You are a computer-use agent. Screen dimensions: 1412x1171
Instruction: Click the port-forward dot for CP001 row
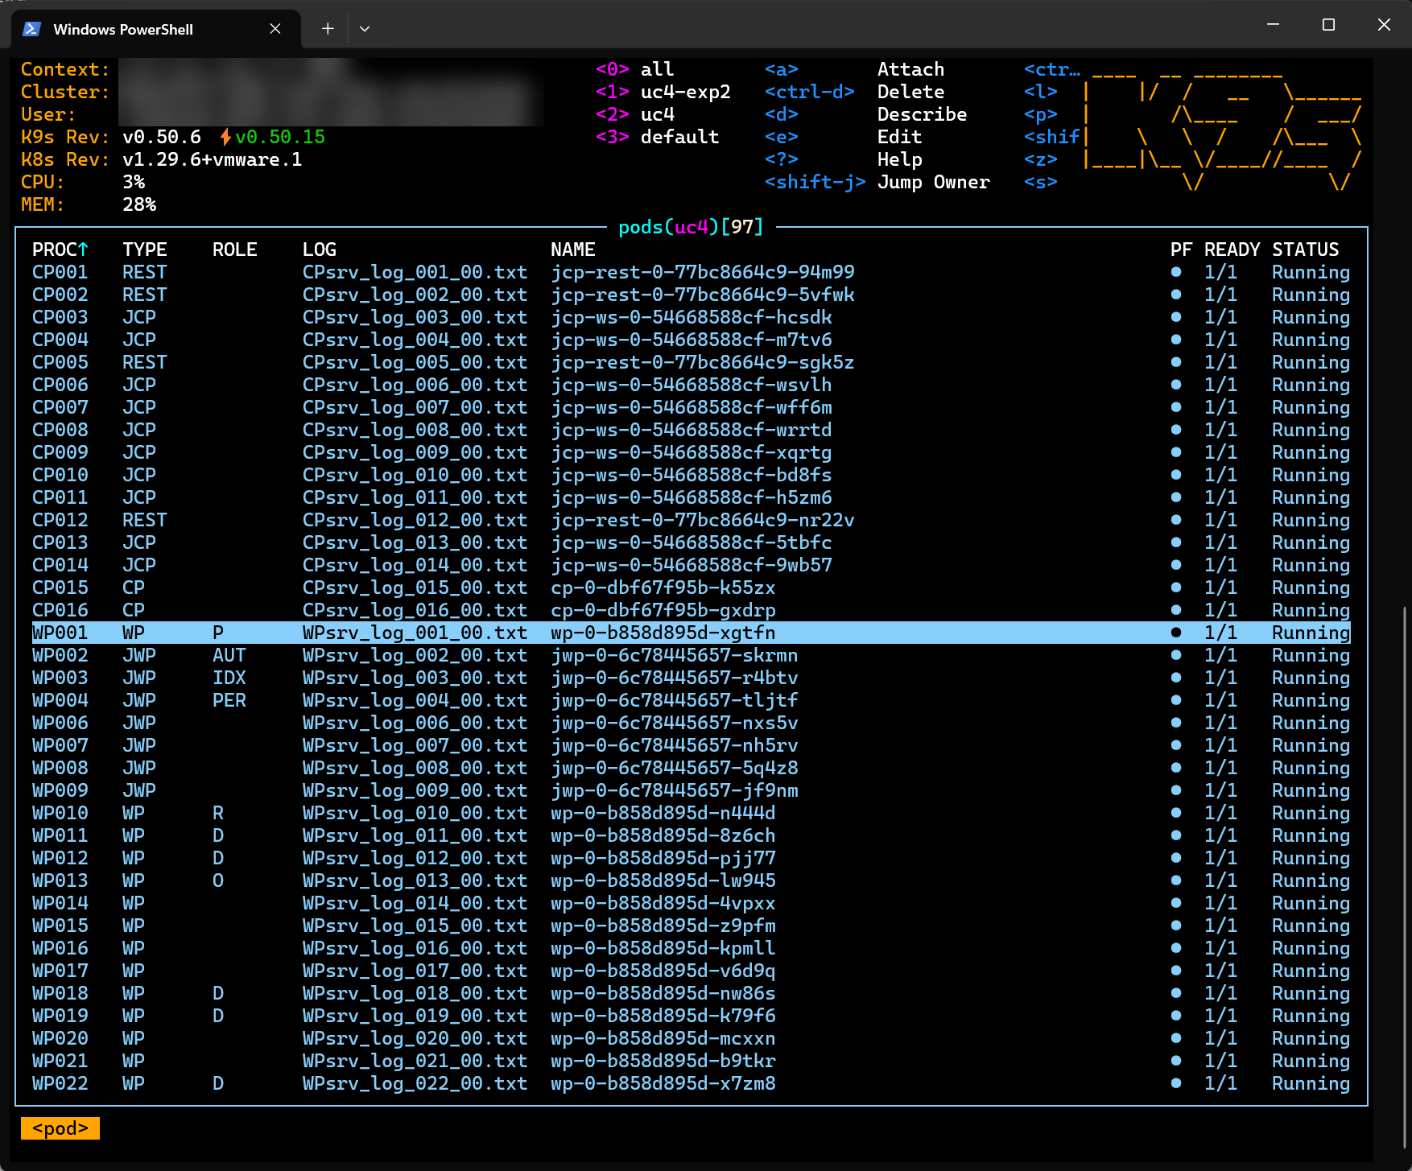(1176, 272)
